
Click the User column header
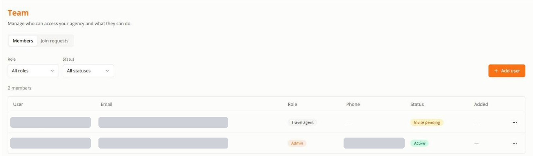click(18, 104)
